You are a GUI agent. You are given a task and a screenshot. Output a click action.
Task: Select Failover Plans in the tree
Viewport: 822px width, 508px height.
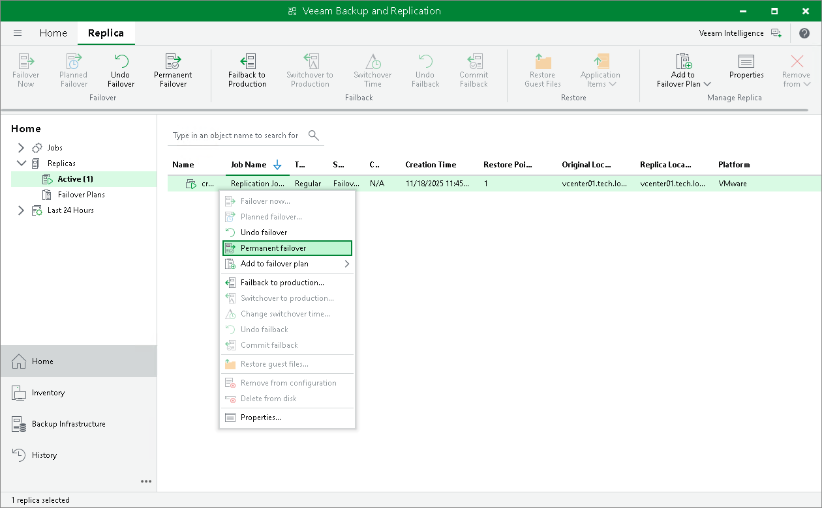click(x=81, y=195)
